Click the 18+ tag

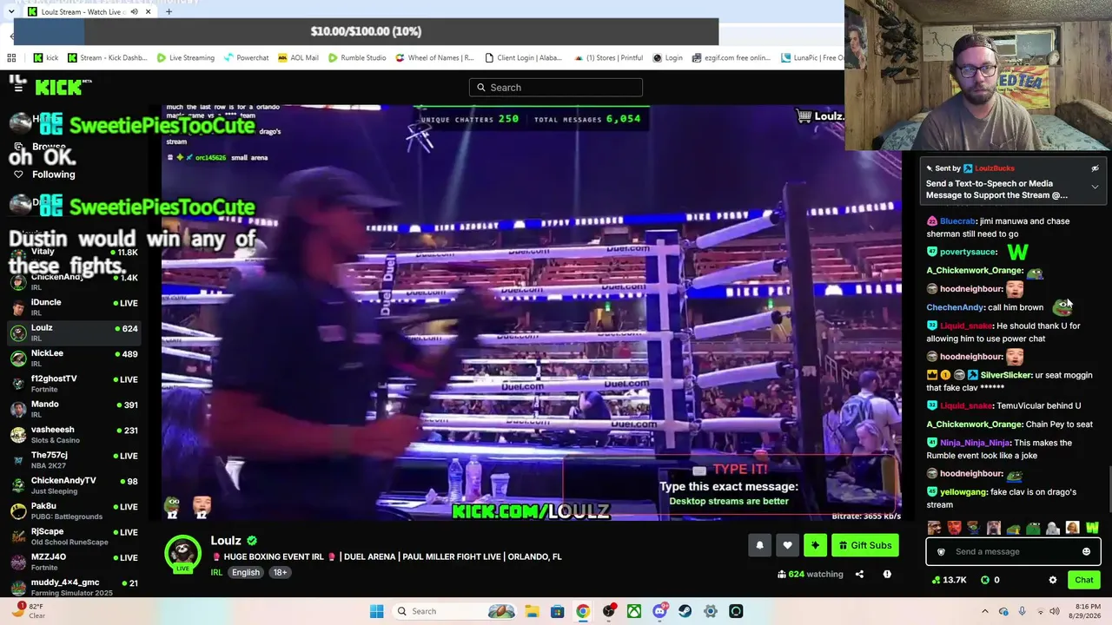(x=280, y=573)
